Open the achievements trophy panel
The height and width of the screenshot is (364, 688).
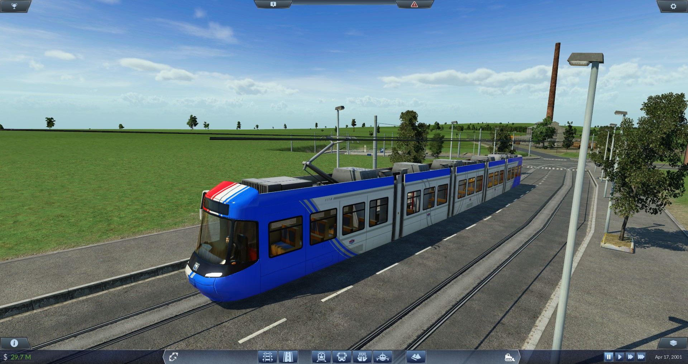point(14,6)
